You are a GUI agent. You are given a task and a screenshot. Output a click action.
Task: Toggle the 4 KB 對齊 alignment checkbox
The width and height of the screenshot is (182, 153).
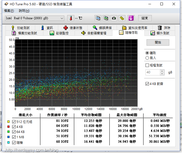pos(147,84)
